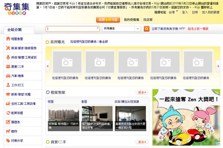Click the 加入我的最愛 link
The height and width of the screenshot is (148, 223).
[211, 12]
